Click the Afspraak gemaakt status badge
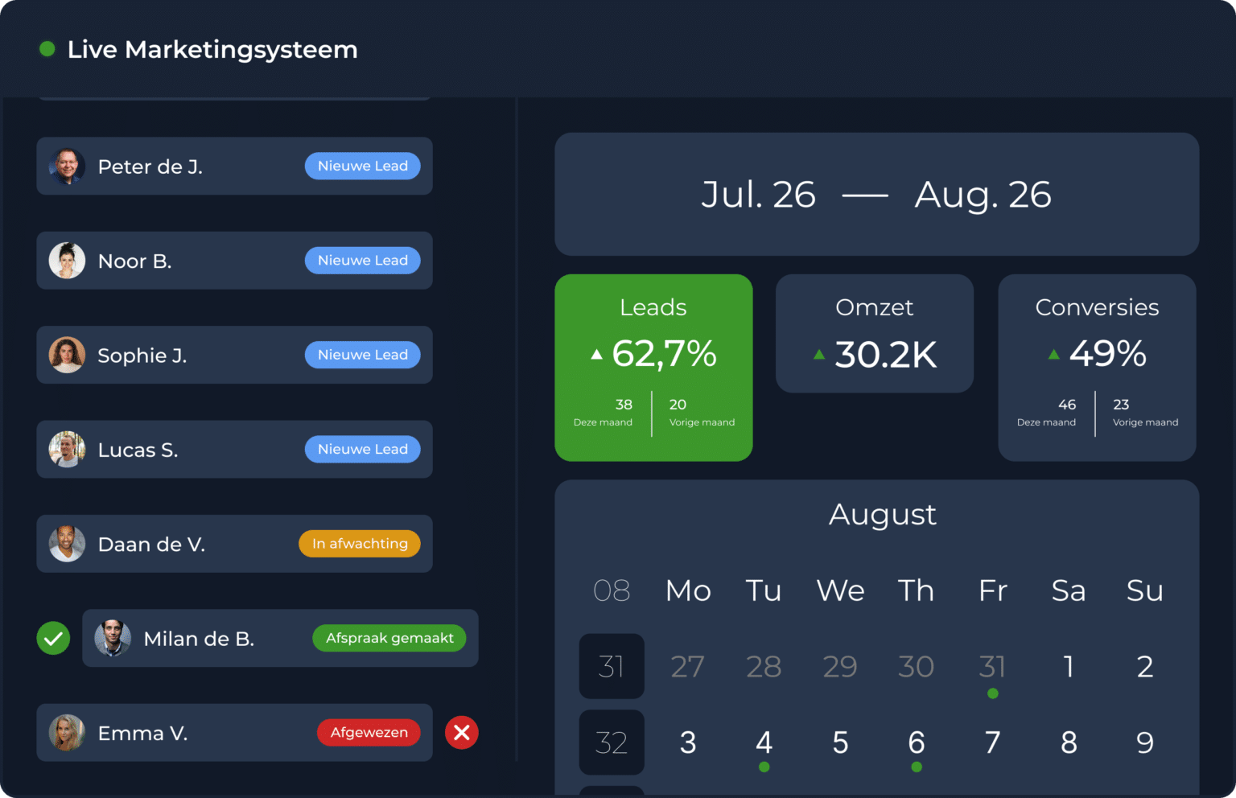The height and width of the screenshot is (798, 1236). (x=389, y=638)
